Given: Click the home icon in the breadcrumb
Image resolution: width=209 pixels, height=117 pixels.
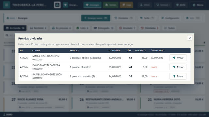Looking at the screenshot, I should tap(8, 18).
